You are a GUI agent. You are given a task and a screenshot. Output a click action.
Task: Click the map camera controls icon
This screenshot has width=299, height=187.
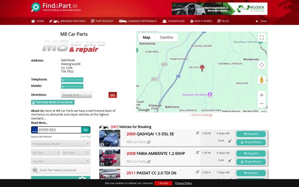pos(262,65)
